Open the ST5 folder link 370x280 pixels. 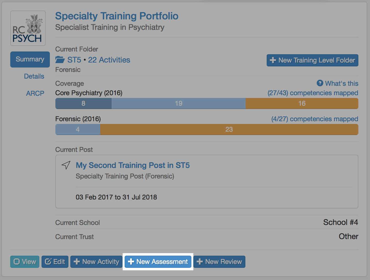(x=74, y=60)
